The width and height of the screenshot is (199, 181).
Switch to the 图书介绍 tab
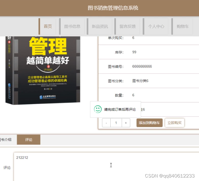pos(7,140)
